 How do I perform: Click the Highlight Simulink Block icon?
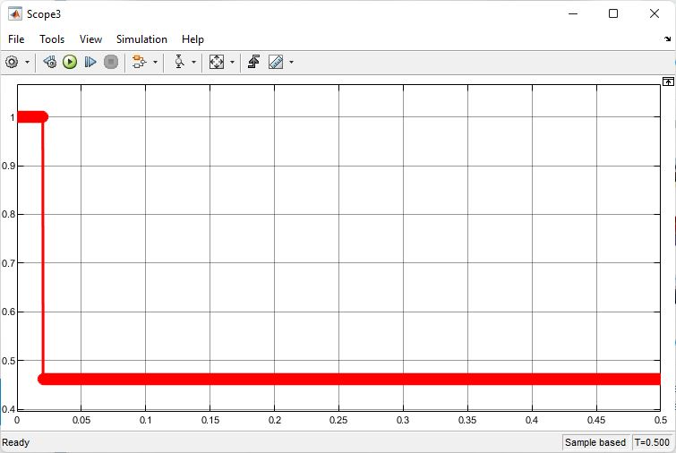tap(138, 62)
